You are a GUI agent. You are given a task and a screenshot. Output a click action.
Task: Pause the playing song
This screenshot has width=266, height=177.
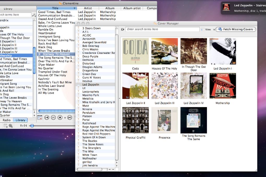[53, 117]
